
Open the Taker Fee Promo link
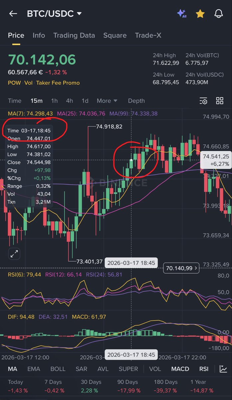tap(58, 83)
